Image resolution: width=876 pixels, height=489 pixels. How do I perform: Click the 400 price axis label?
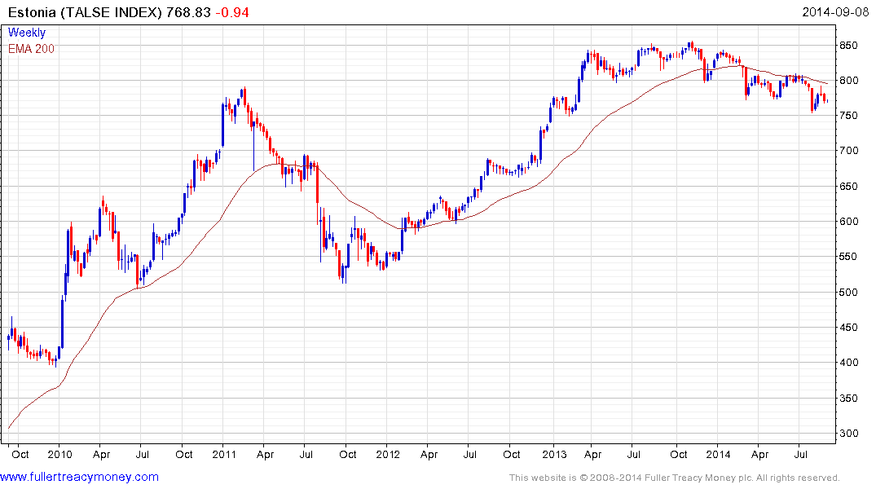[848, 363]
